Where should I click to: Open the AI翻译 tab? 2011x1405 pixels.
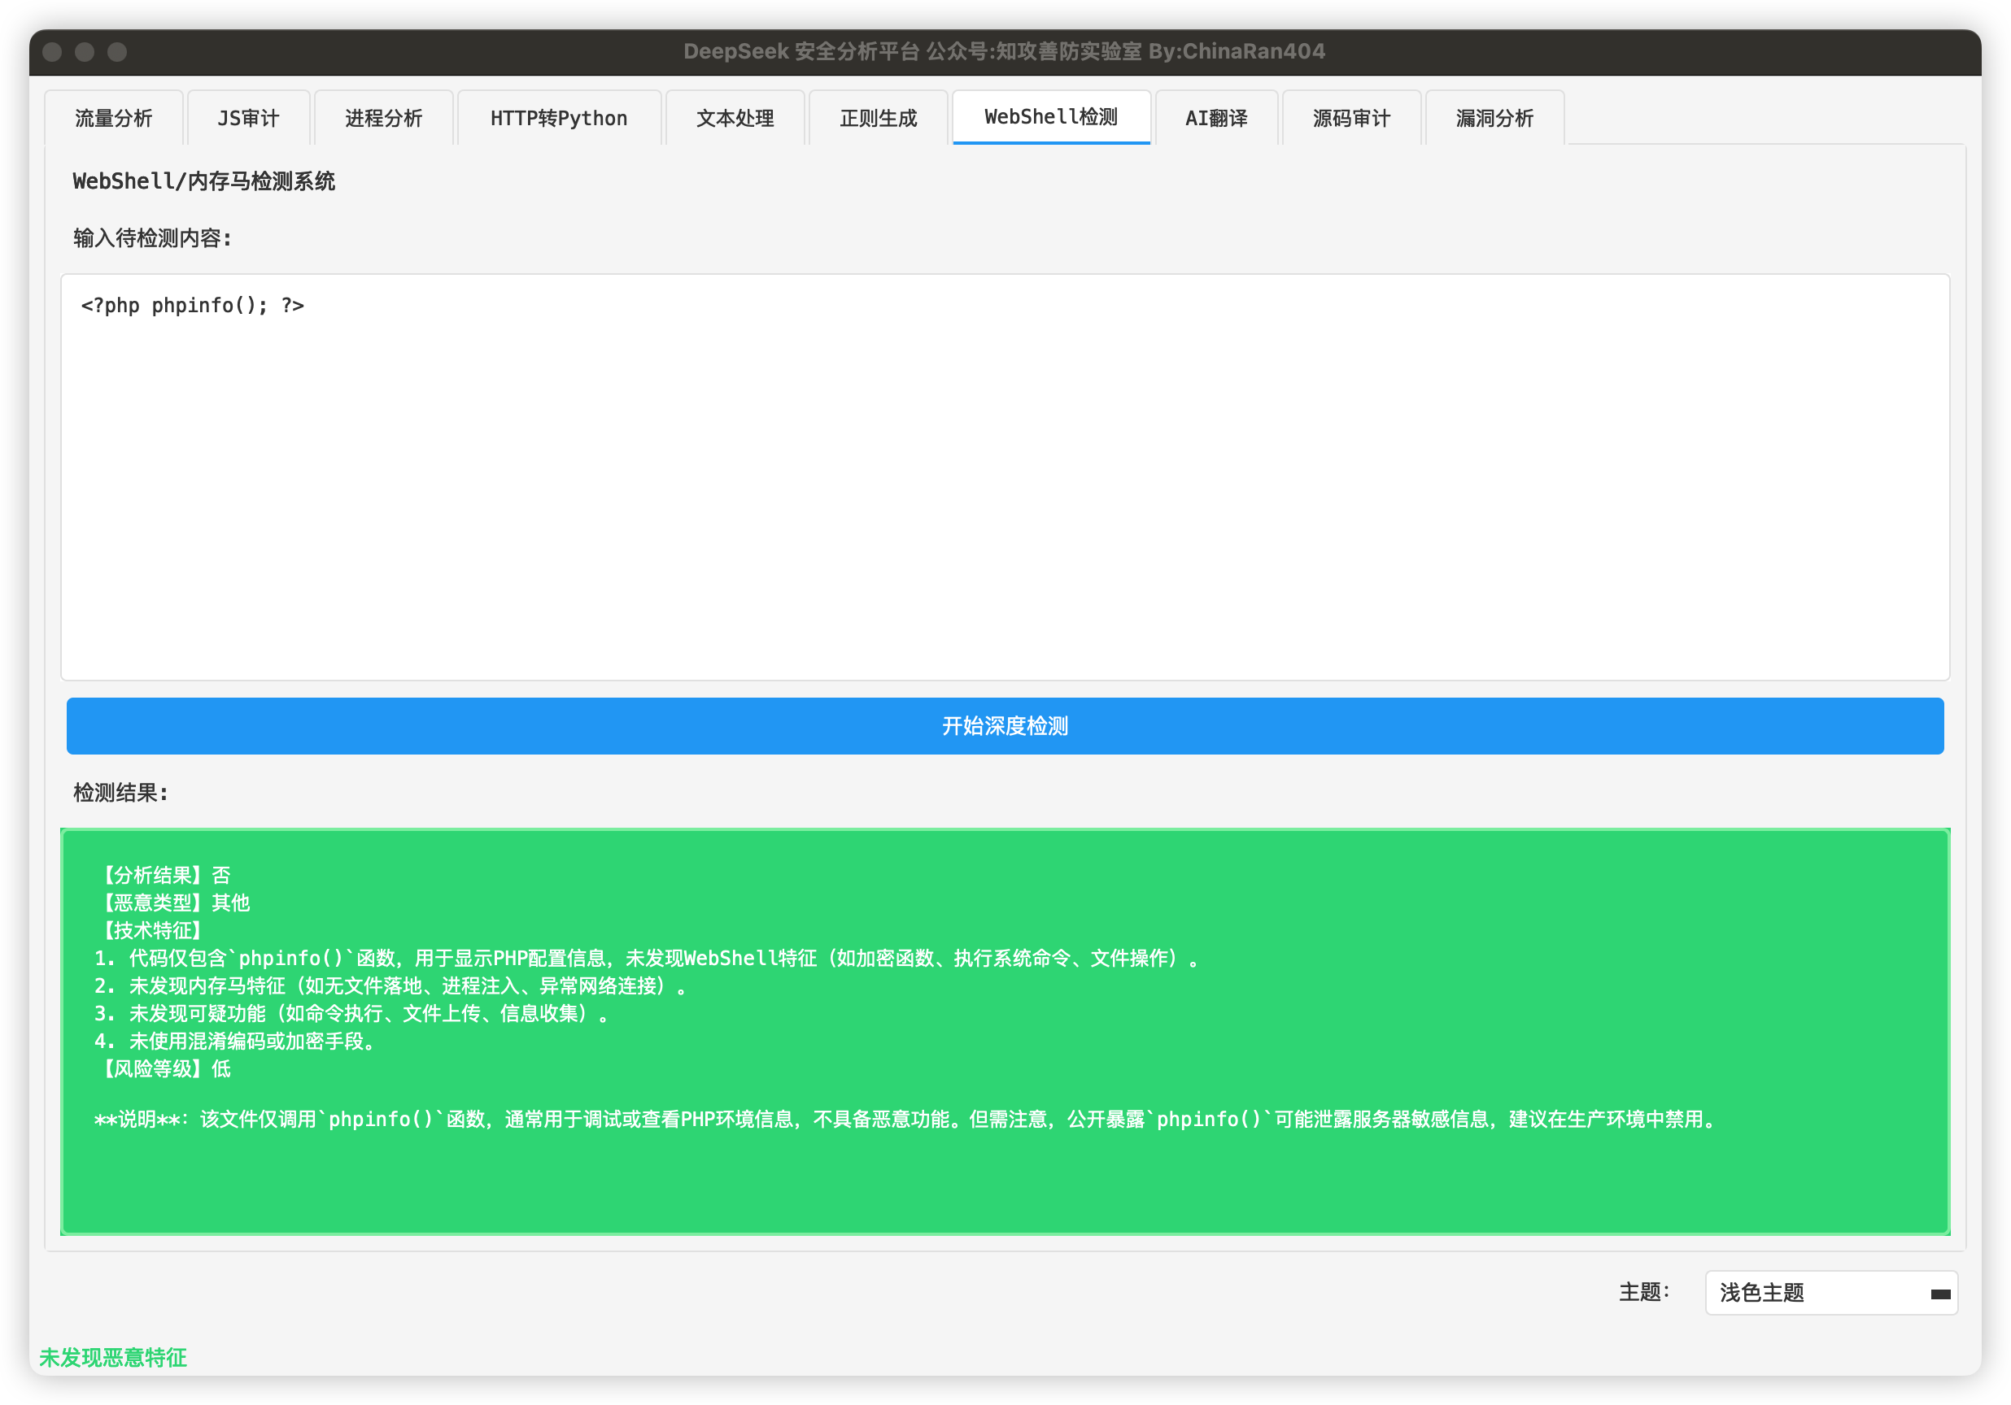1215,118
